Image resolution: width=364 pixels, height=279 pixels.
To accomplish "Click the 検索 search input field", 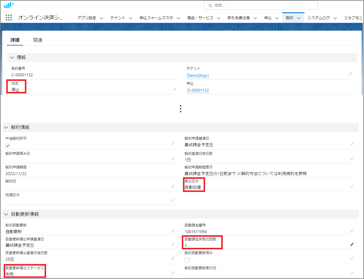I will [261, 5].
